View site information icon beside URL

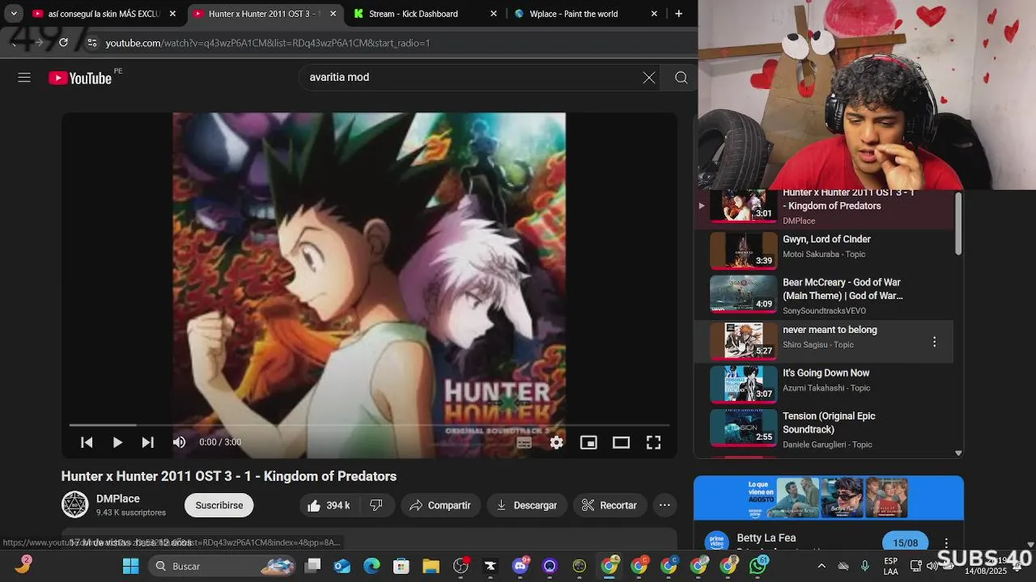coord(91,43)
